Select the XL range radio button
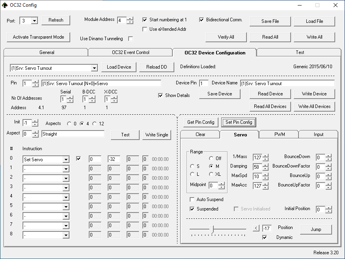Image resolution: width=345 pixels, height=259 pixels. tap(211, 174)
